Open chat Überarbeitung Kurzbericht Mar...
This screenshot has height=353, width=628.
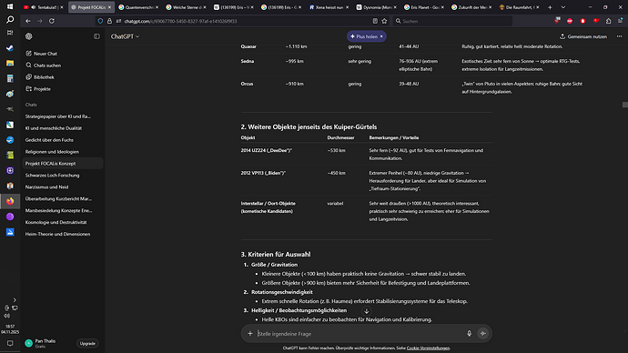(58, 198)
